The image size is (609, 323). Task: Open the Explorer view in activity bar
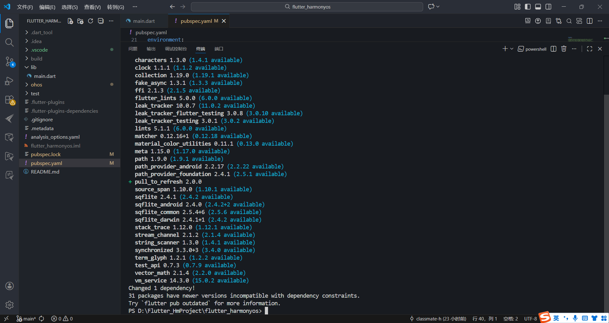point(10,23)
